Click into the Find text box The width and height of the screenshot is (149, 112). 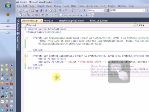tap(127, 10)
